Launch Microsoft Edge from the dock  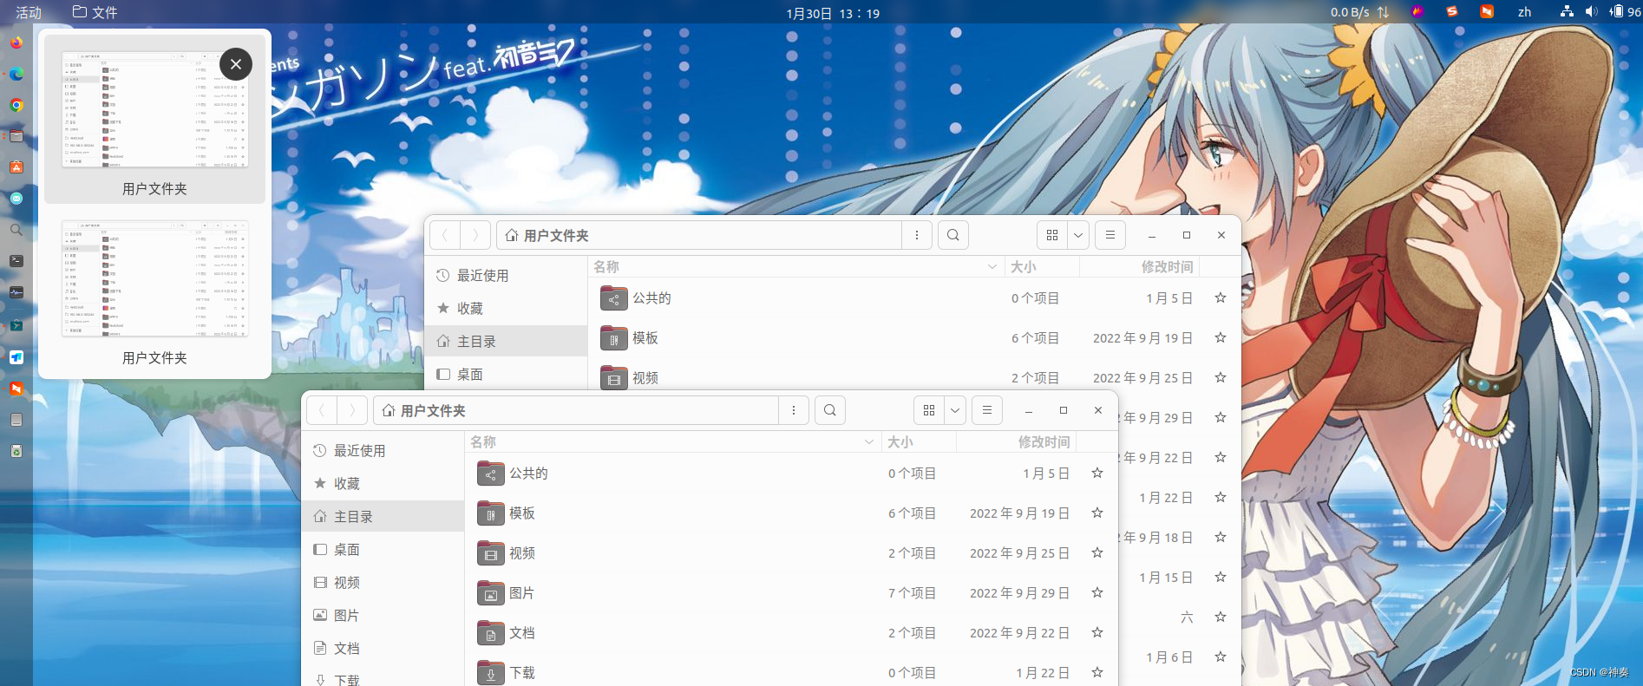[x=16, y=74]
